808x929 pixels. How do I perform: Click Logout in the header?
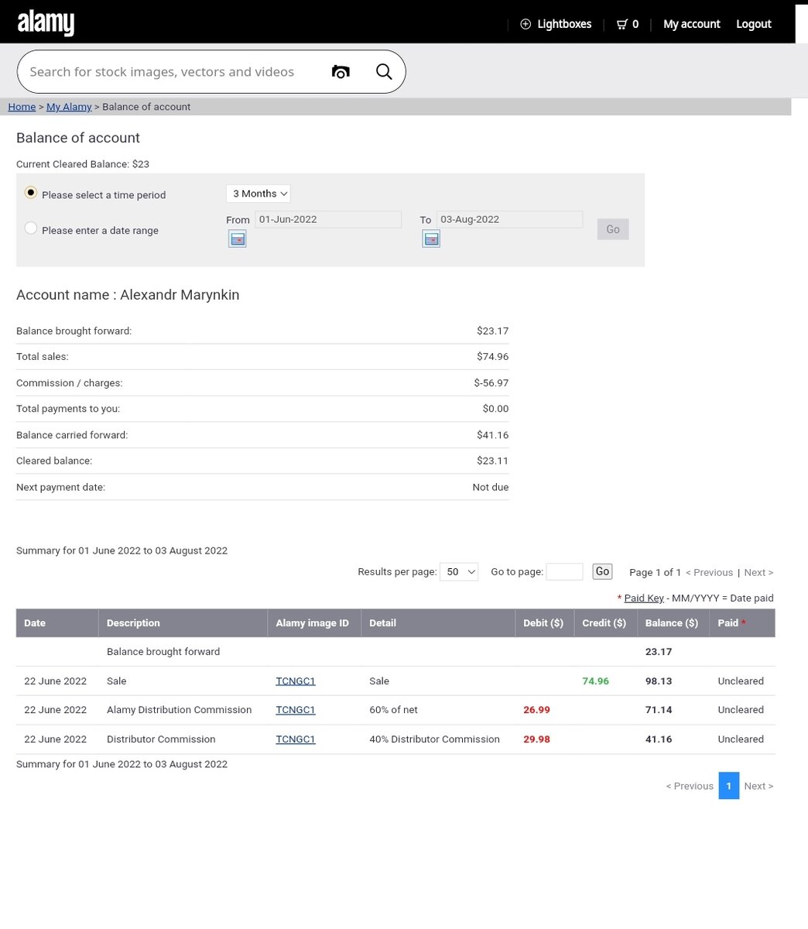[754, 24]
